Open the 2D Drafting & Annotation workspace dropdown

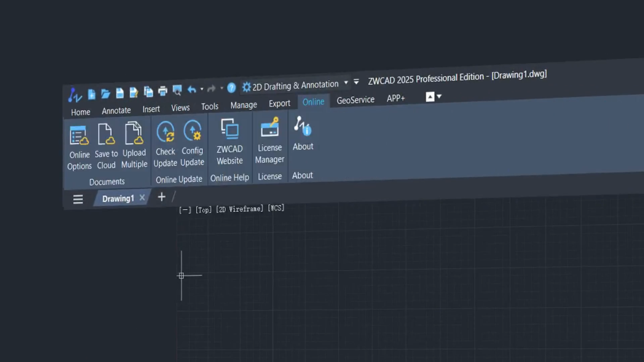click(x=346, y=82)
